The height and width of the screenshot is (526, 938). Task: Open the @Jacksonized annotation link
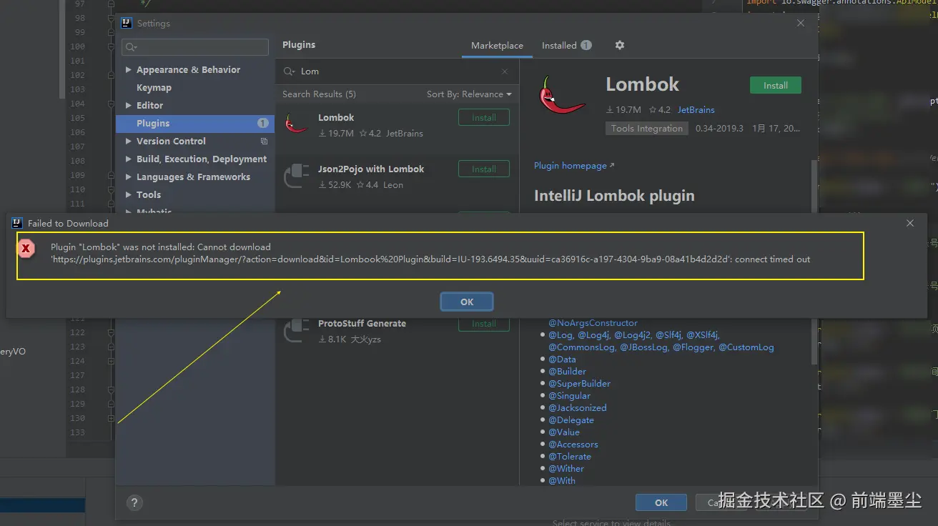click(x=577, y=408)
